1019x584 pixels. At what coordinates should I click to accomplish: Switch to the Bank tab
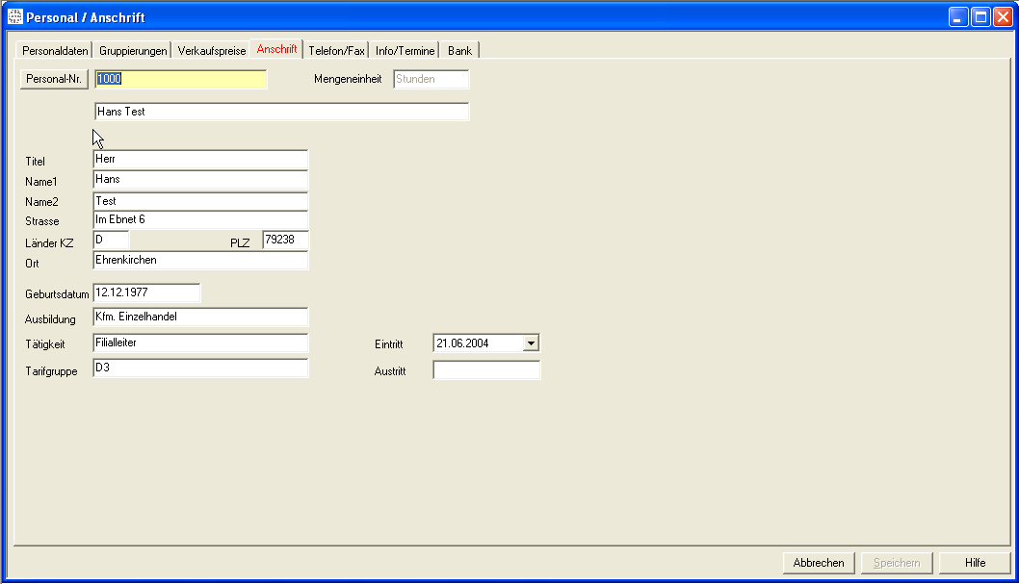[459, 51]
